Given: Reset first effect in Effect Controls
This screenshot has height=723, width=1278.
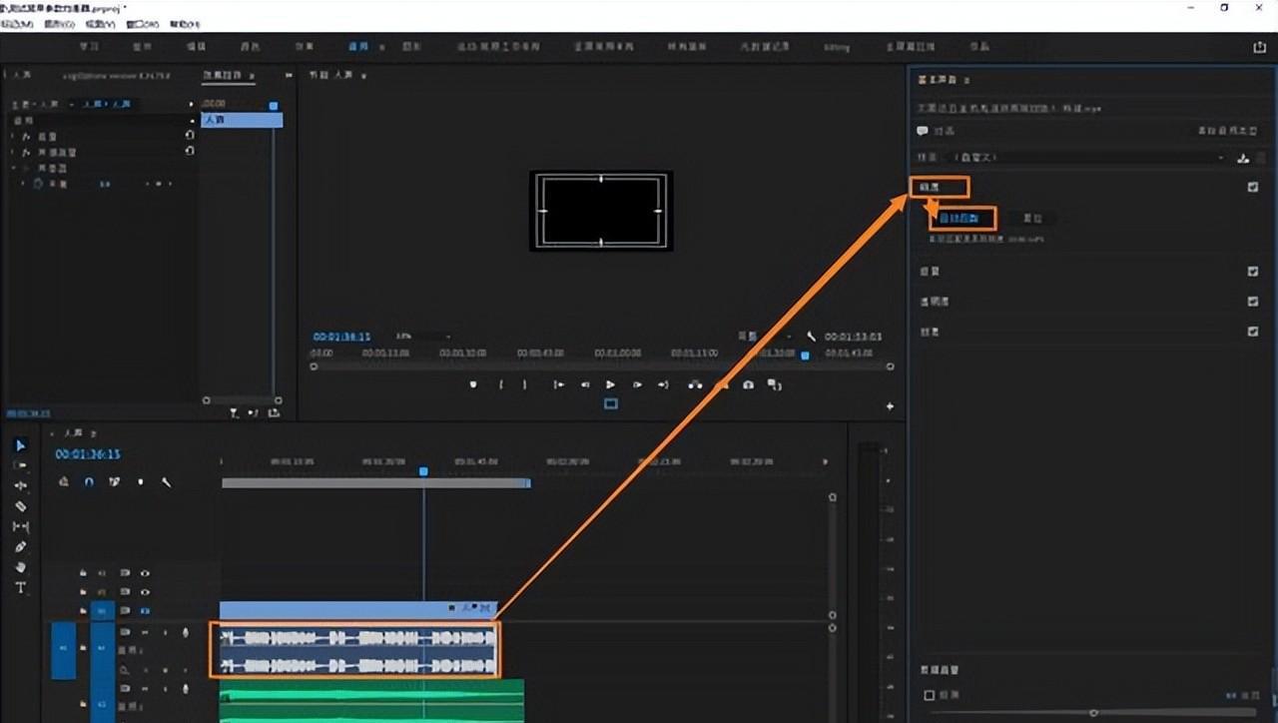Looking at the screenshot, I should pyautogui.click(x=190, y=135).
